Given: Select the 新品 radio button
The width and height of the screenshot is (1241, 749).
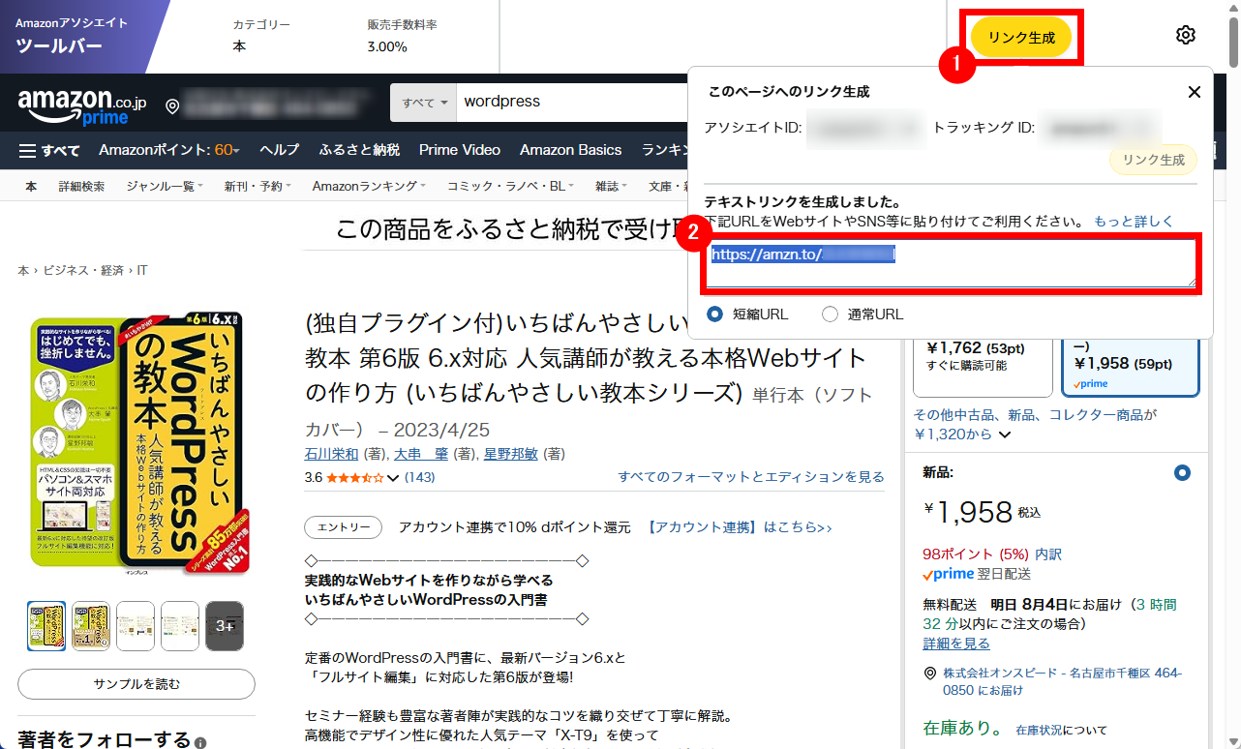Looking at the screenshot, I should pyautogui.click(x=1181, y=473).
